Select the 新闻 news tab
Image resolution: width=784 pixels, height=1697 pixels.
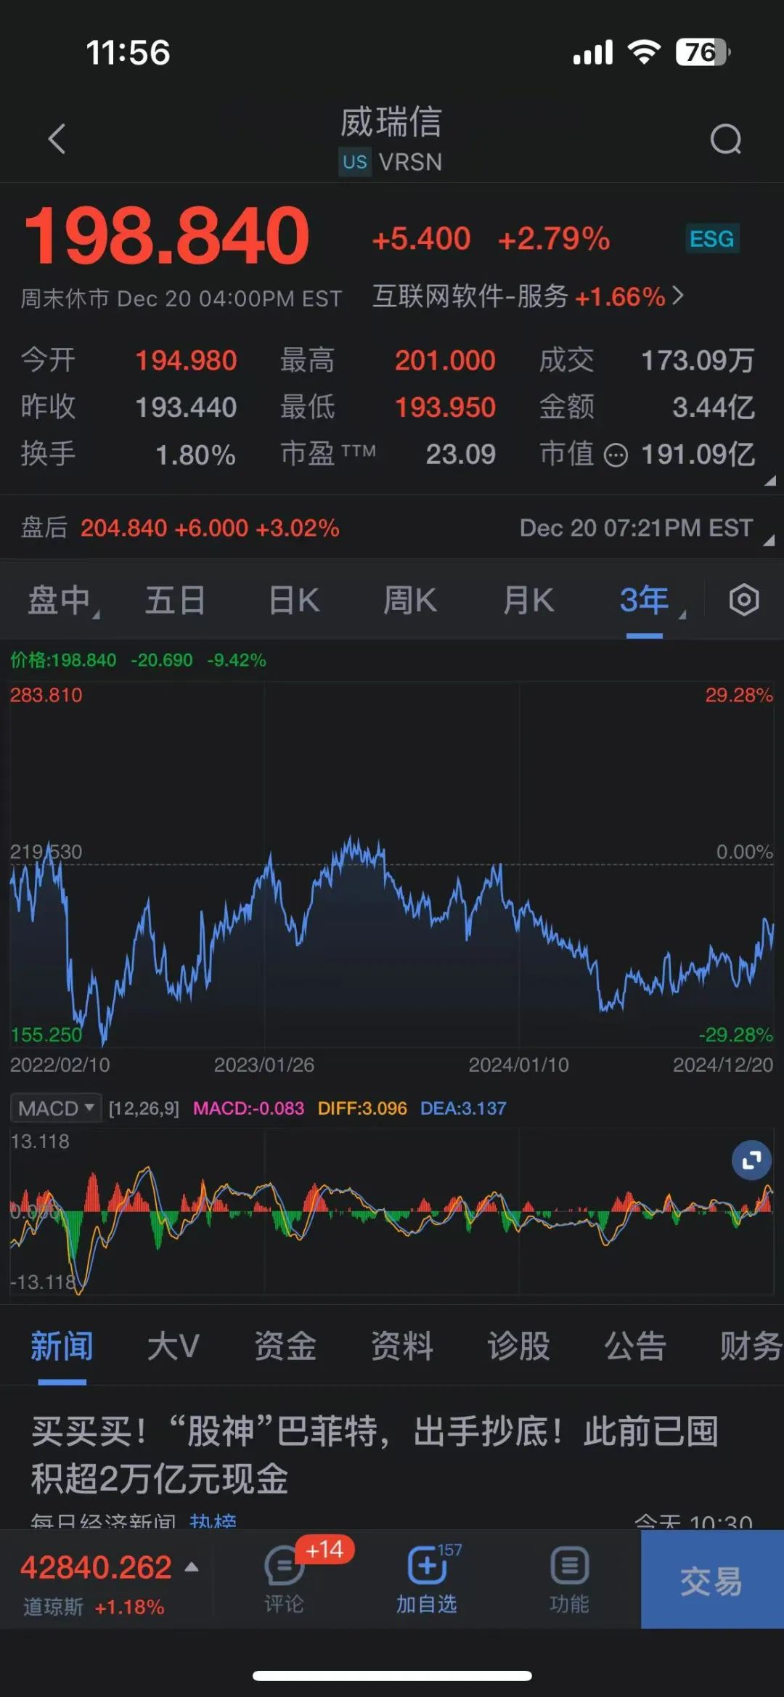click(62, 1346)
